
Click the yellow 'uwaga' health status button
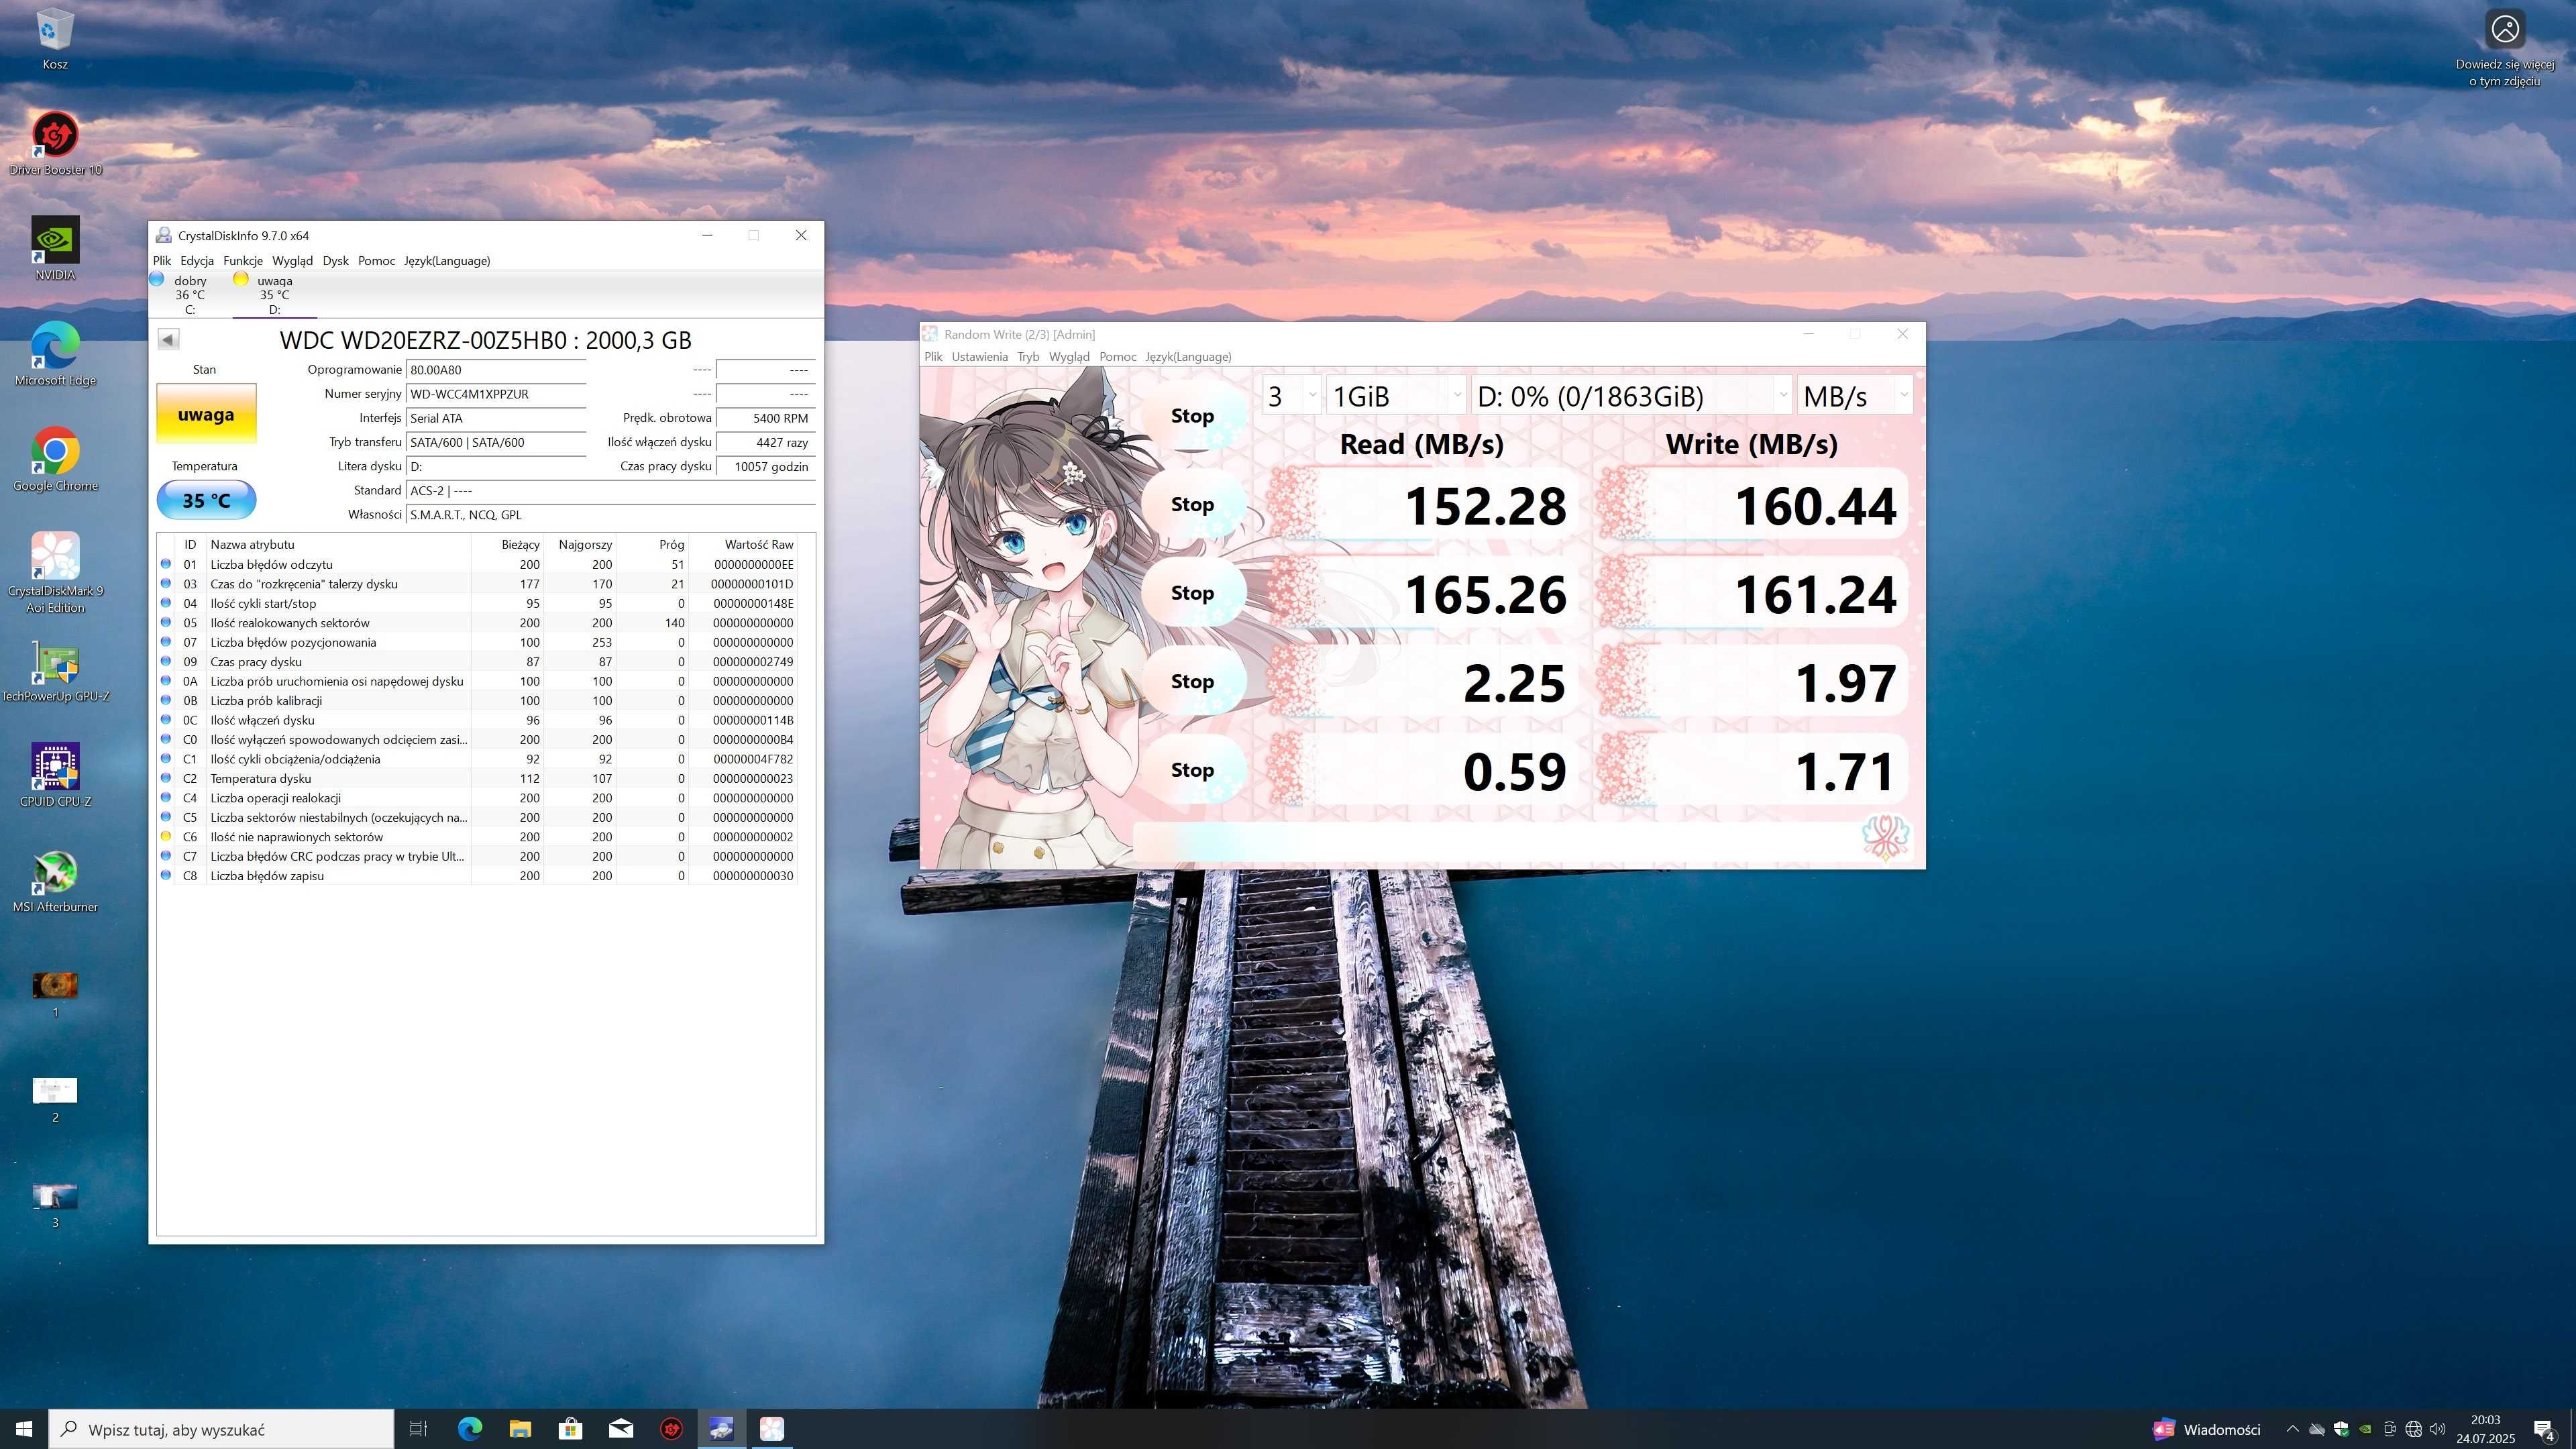(206, 414)
